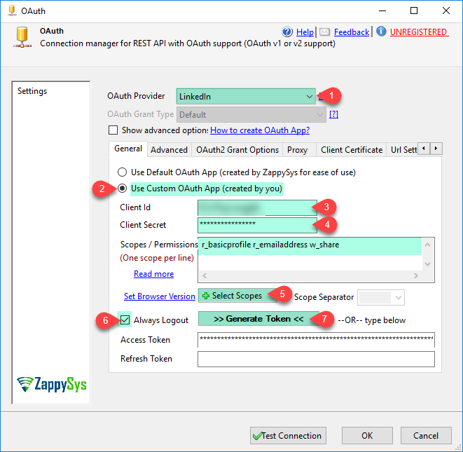463x452 pixels.
Task: Click the [?] grant type help link
Action: [333, 114]
